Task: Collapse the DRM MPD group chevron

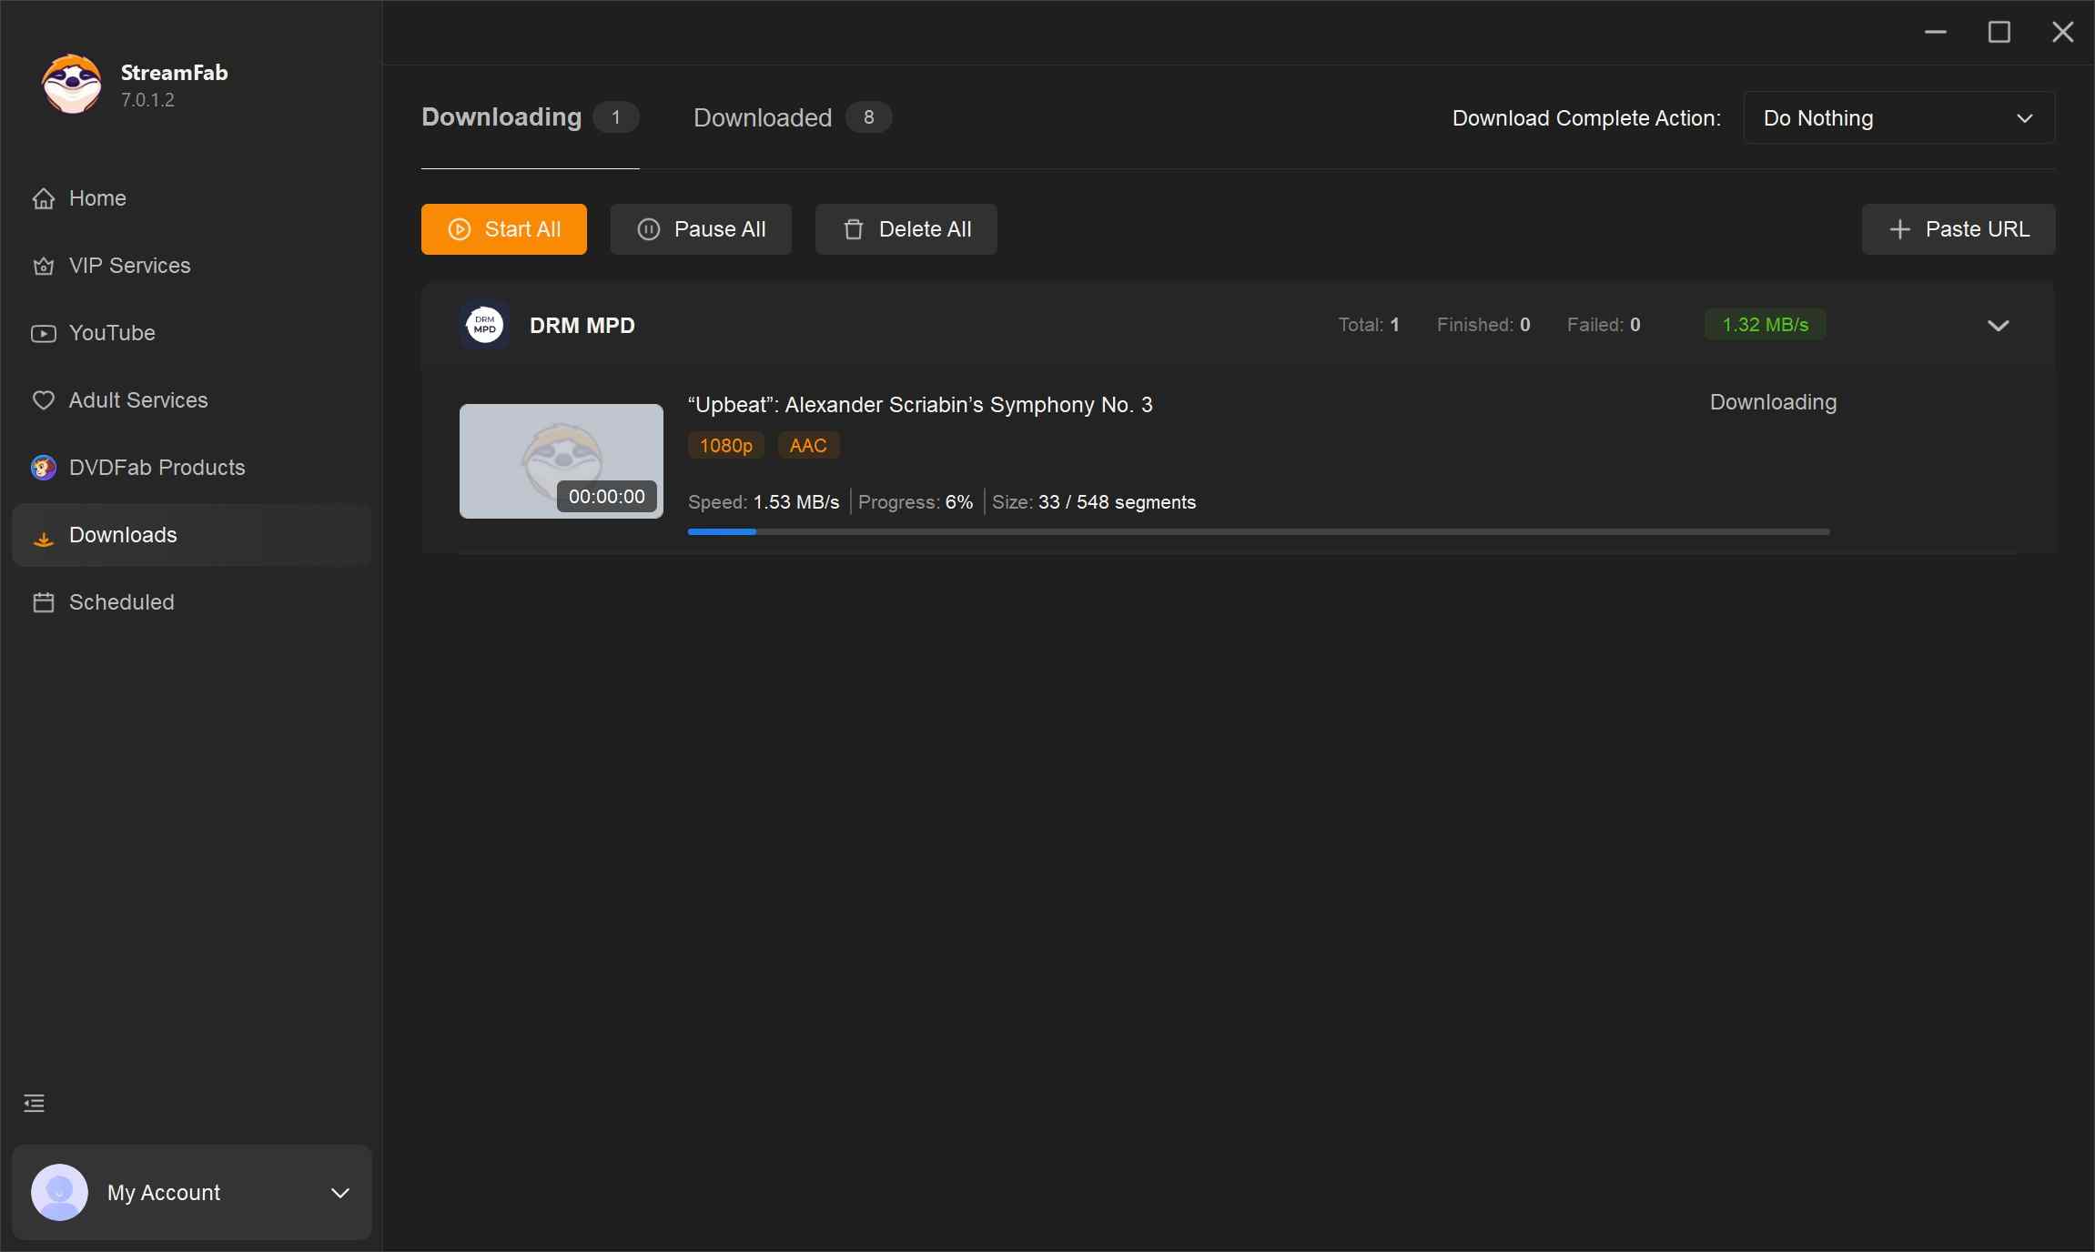Action: tap(1998, 326)
